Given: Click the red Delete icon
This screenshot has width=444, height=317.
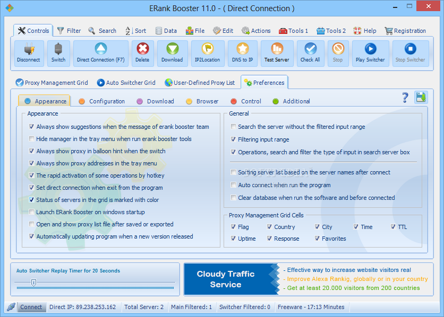Looking at the screenshot, I should click(143, 49).
